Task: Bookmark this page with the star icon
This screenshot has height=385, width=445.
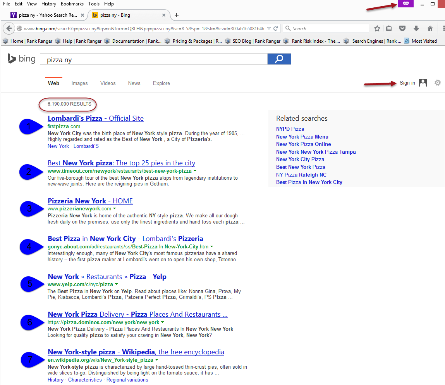Action: [377, 28]
